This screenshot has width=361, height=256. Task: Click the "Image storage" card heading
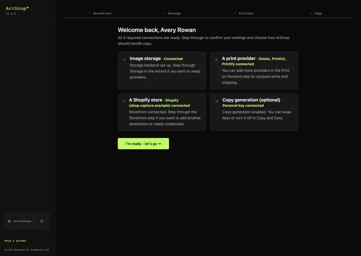145,58
